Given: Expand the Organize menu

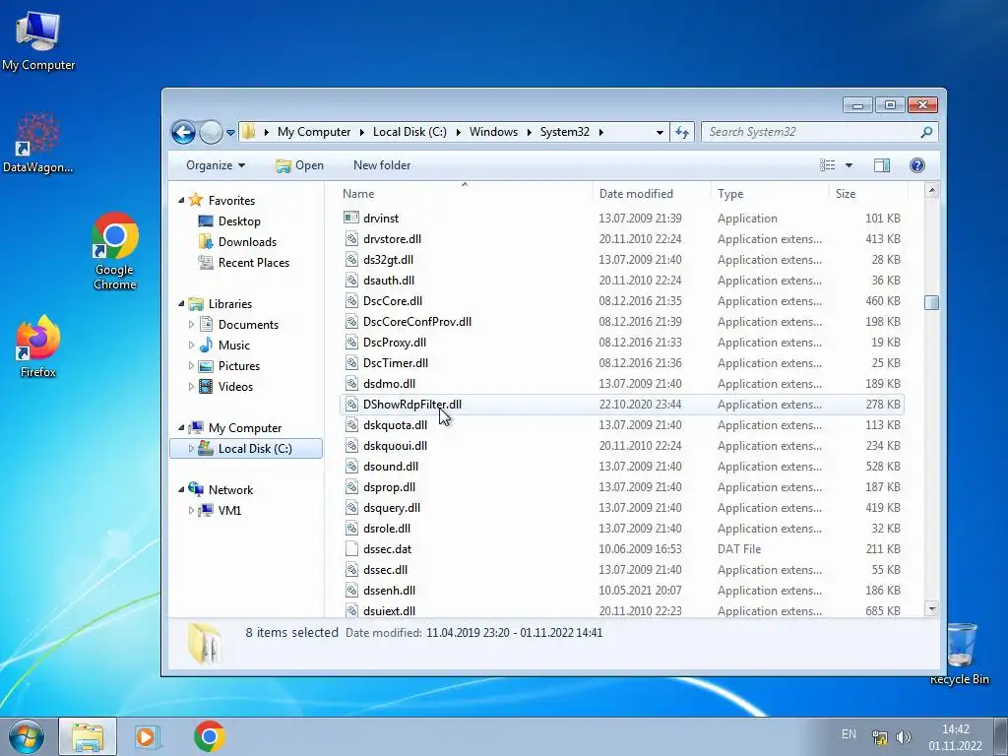Looking at the screenshot, I should tap(216, 165).
